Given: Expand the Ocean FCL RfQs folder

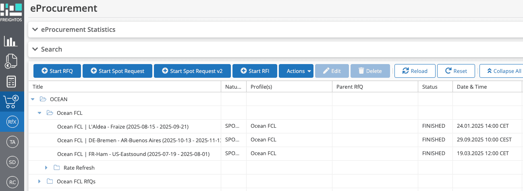Looking at the screenshot, I should coord(39,181).
